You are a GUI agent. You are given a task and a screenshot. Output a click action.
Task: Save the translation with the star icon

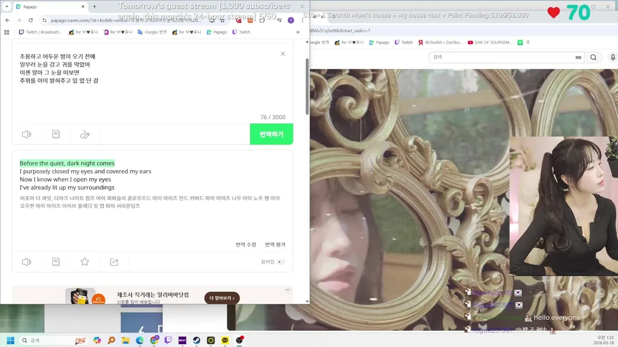tap(84, 262)
